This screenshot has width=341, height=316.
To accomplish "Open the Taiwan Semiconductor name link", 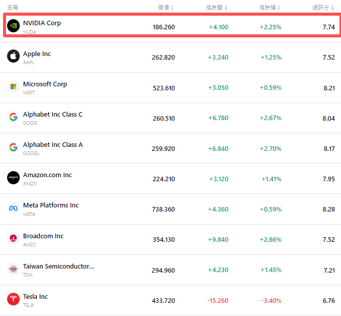I will pyautogui.click(x=59, y=266).
